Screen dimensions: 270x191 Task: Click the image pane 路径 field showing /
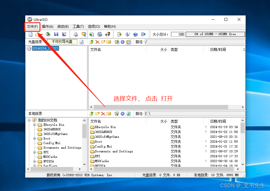pos(195,42)
